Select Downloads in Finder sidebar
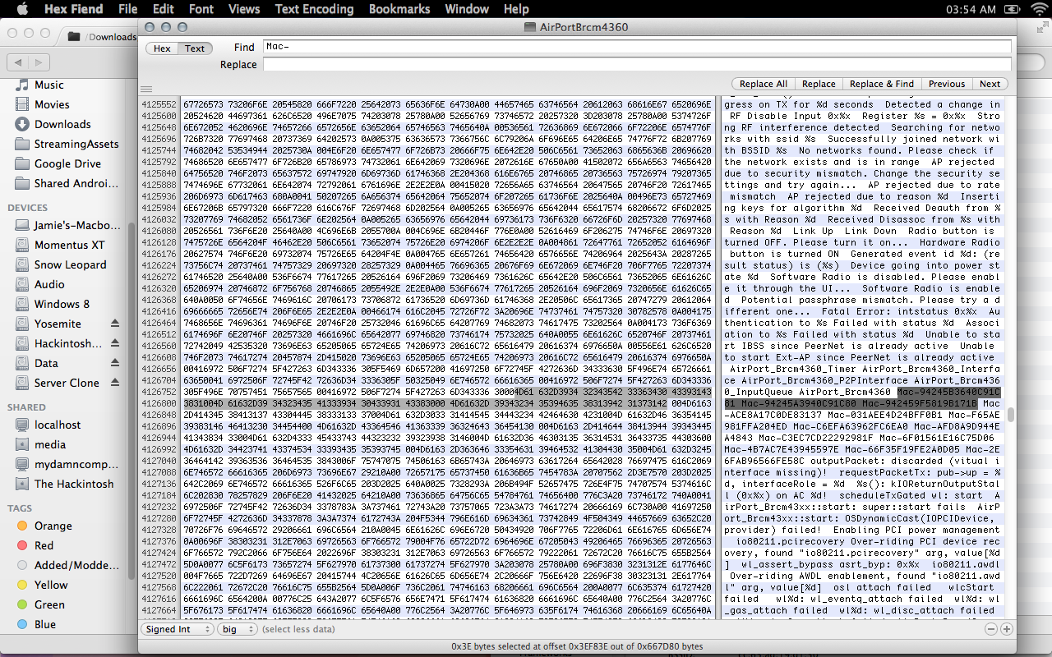The image size is (1052, 657). (62, 124)
